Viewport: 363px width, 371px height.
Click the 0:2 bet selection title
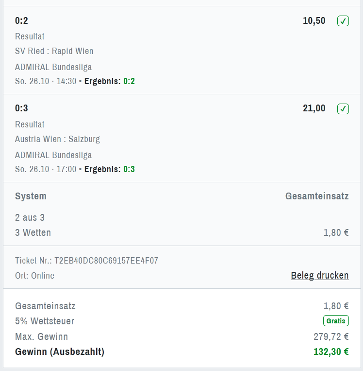click(x=22, y=21)
